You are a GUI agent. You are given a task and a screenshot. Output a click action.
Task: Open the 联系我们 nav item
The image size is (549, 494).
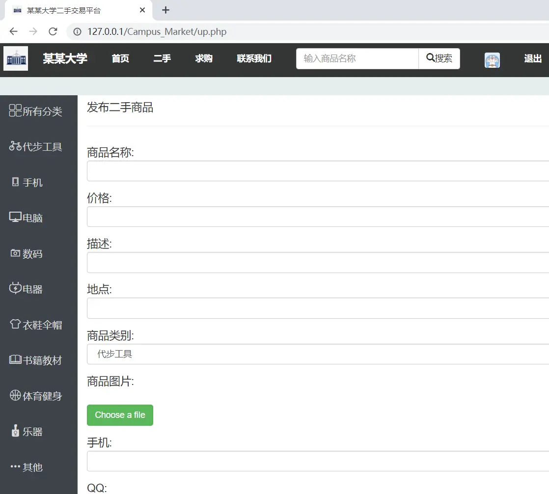[254, 58]
